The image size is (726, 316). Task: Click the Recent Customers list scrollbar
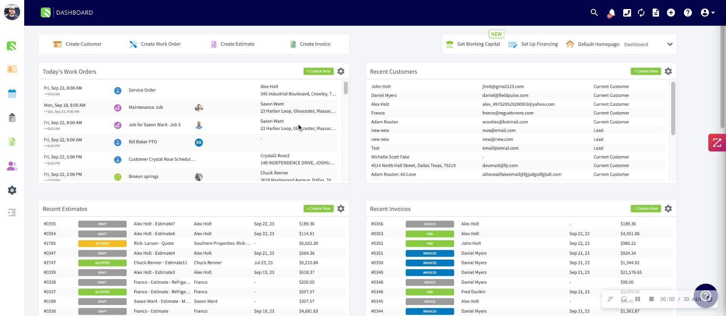673,108
